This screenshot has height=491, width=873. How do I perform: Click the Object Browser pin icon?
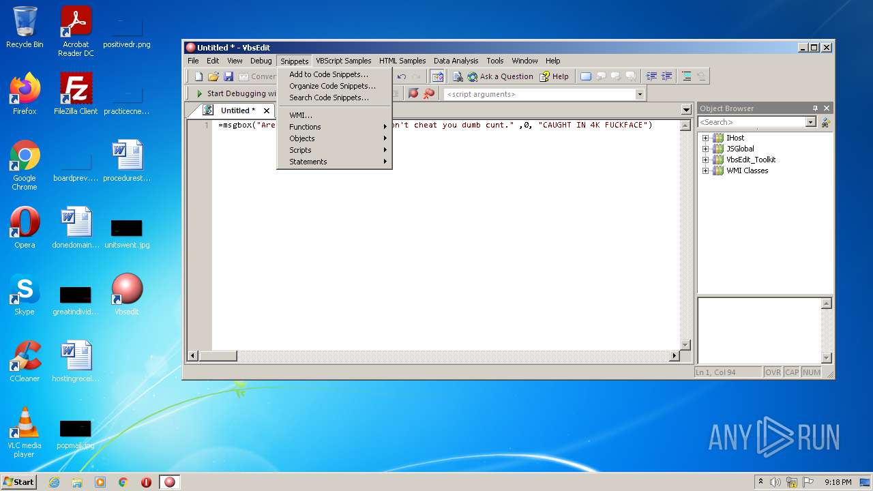815,108
